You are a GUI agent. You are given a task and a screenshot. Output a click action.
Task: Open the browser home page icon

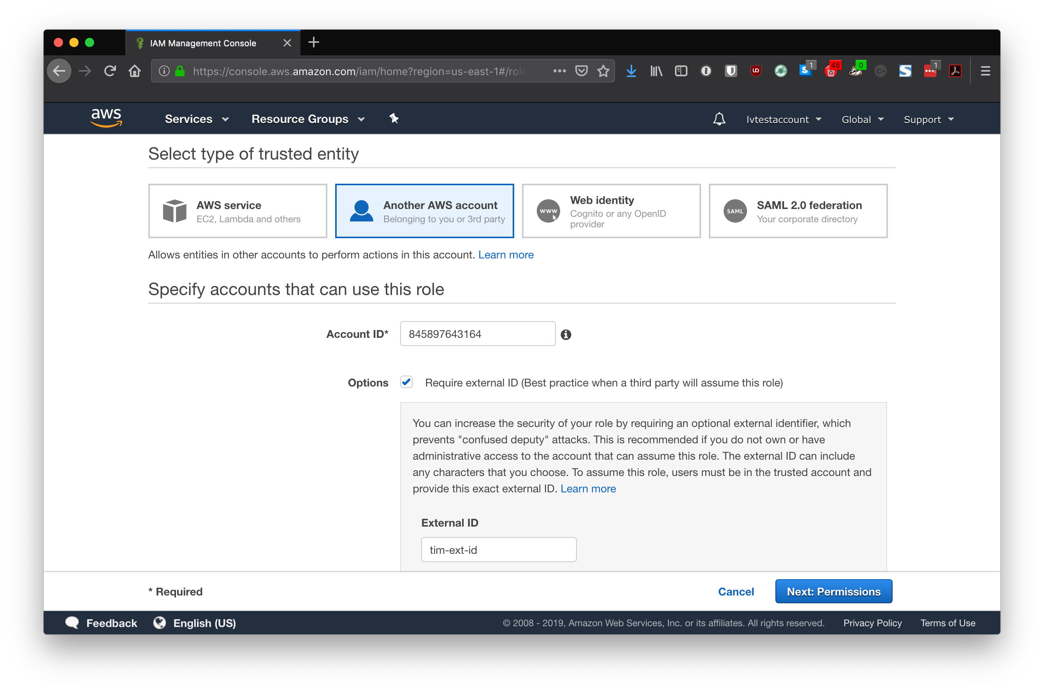135,71
